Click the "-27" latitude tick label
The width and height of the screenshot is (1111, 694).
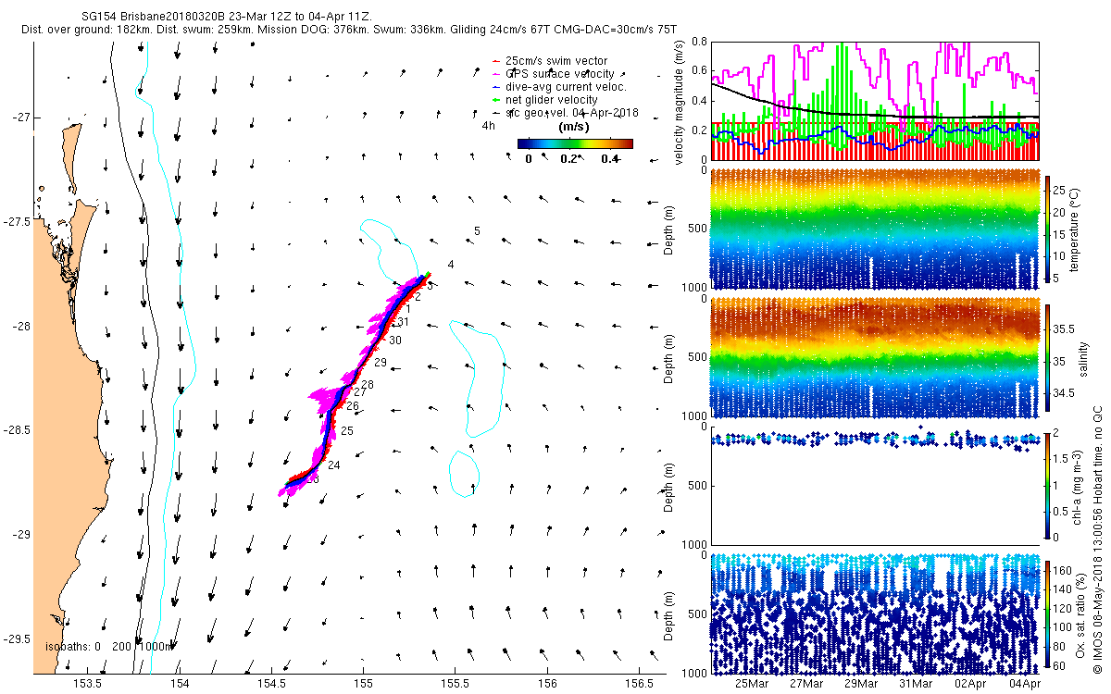[21, 118]
